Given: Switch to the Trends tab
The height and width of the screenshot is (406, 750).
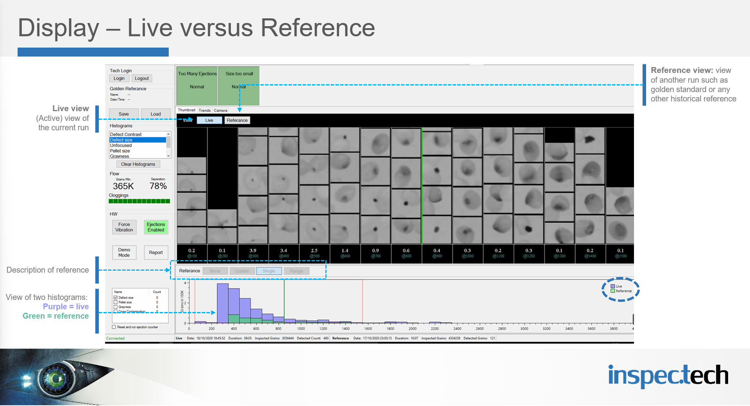Looking at the screenshot, I should point(205,110).
